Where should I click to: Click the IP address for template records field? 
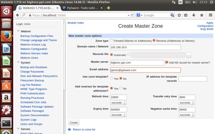point(193,79)
